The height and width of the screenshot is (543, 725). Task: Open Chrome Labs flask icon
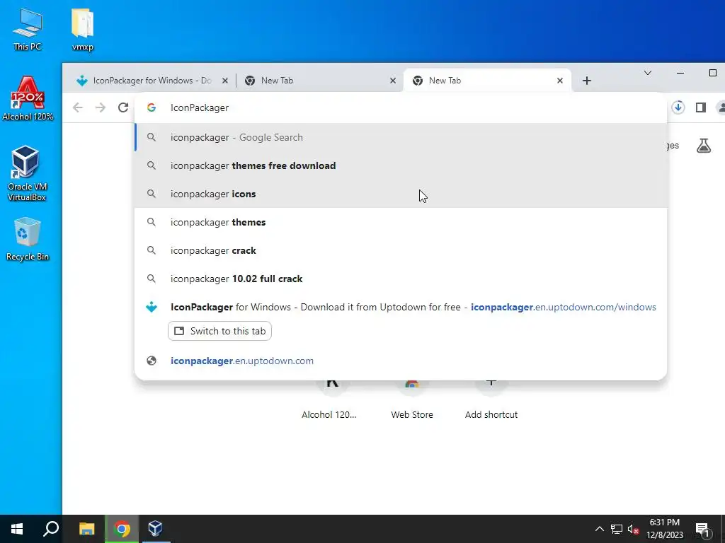[x=703, y=146]
